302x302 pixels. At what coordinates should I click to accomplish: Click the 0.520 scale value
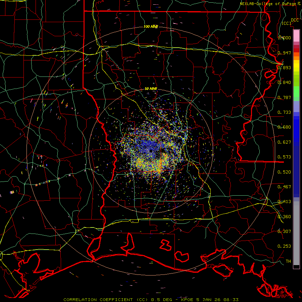pos(284,172)
